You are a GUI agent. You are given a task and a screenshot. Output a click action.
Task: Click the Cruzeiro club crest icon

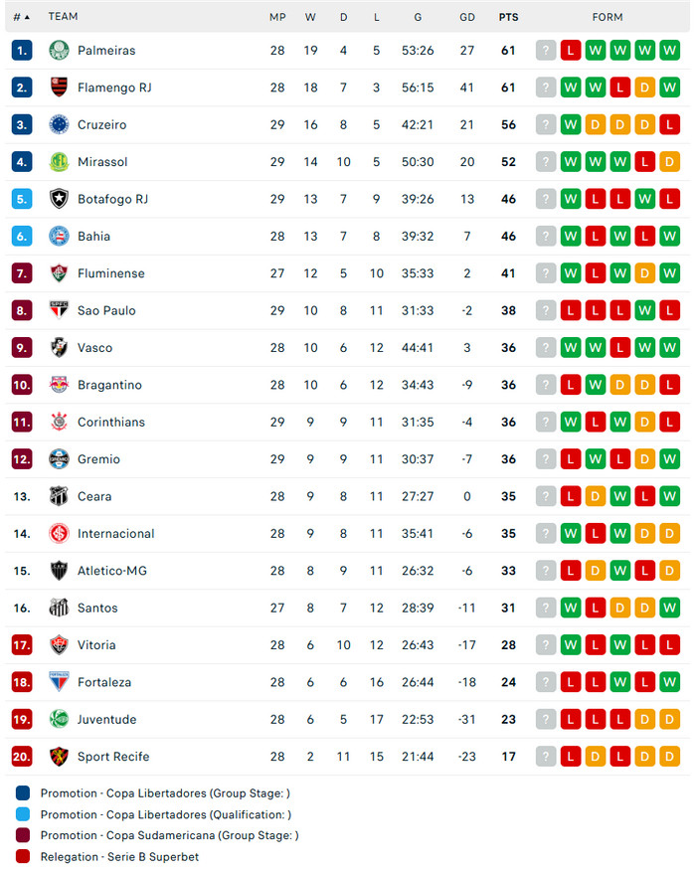(59, 124)
